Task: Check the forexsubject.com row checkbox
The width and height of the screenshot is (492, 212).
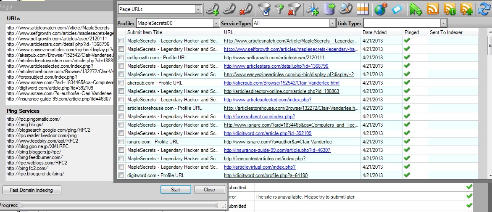Action: (121, 117)
